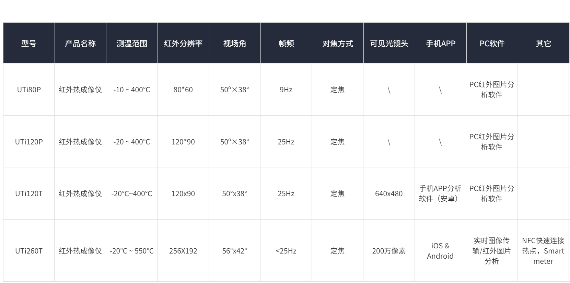
Task: Click the 帧频 column header
Action: (286, 44)
